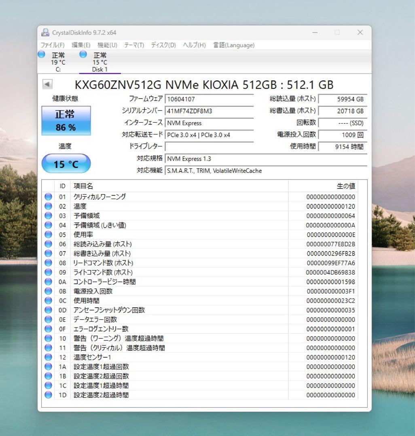Open the 言語(Language) menu
Image resolution: width=415 pixels, height=436 pixels.
click(x=234, y=45)
